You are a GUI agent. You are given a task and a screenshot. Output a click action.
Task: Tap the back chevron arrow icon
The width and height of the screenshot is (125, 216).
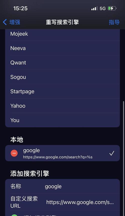point(5,22)
